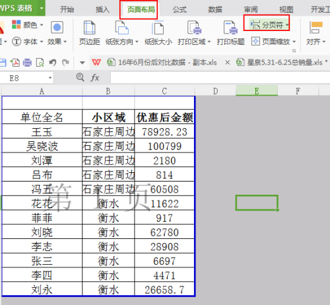Click the 优惠后金额 header cell

164,117
